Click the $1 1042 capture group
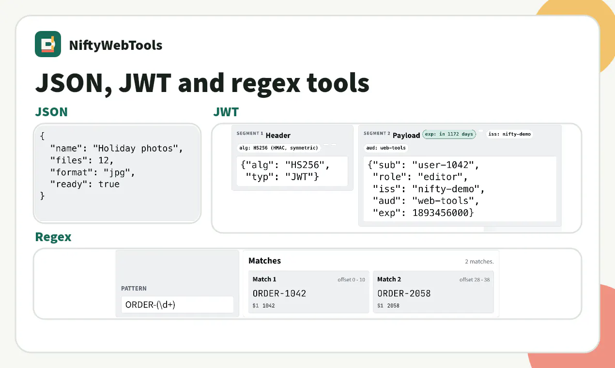 coord(264,306)
